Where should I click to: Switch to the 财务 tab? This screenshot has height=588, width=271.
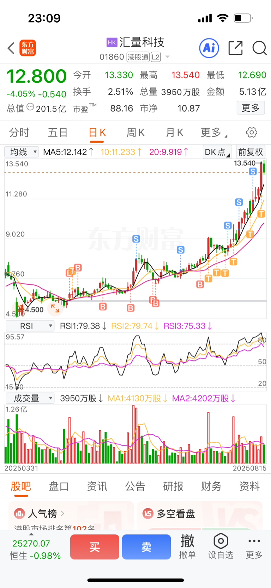coord(211,486)
